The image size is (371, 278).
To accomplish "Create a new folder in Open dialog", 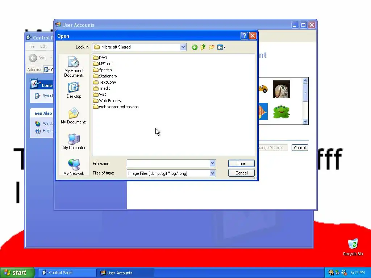I will [x=212, y=47].
